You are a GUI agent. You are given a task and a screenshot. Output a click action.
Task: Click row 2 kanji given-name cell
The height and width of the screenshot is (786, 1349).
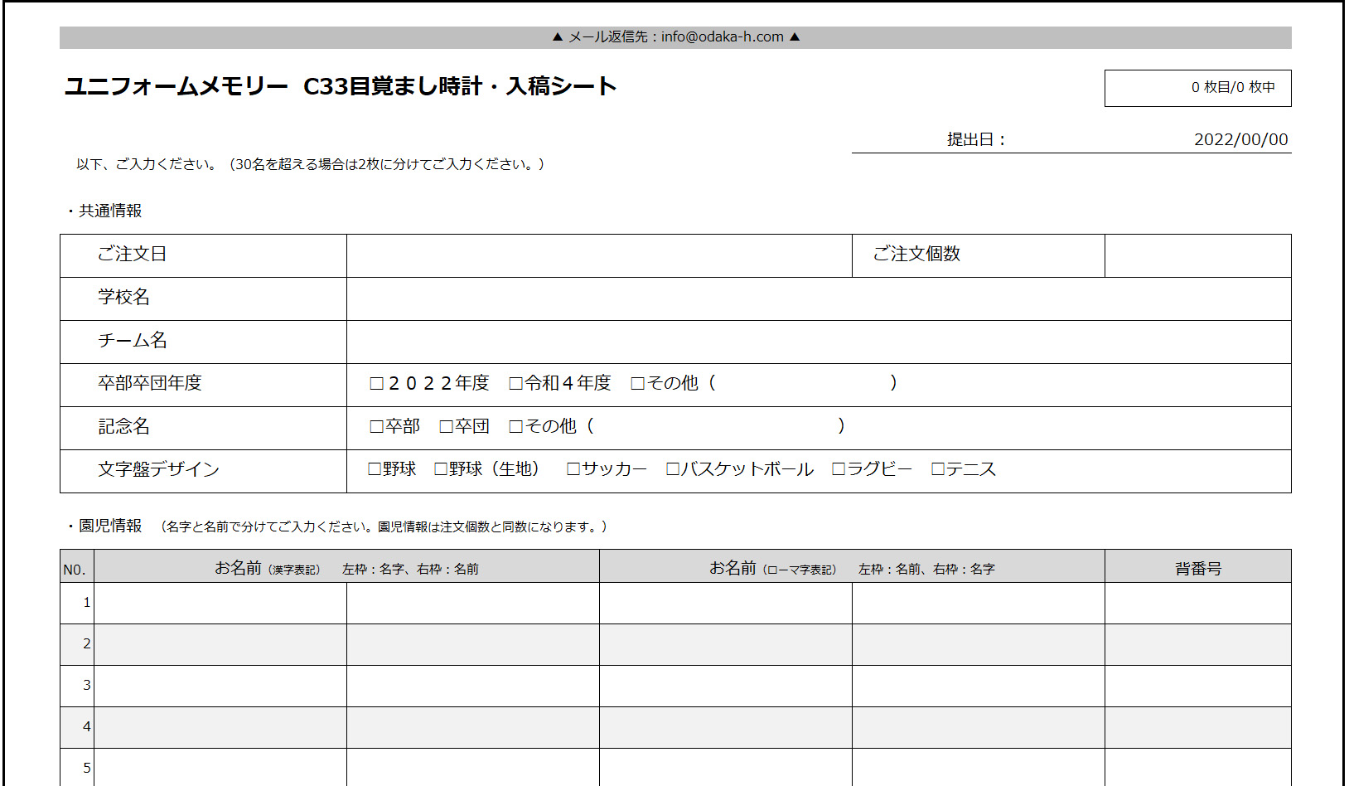tap(473, 644)
